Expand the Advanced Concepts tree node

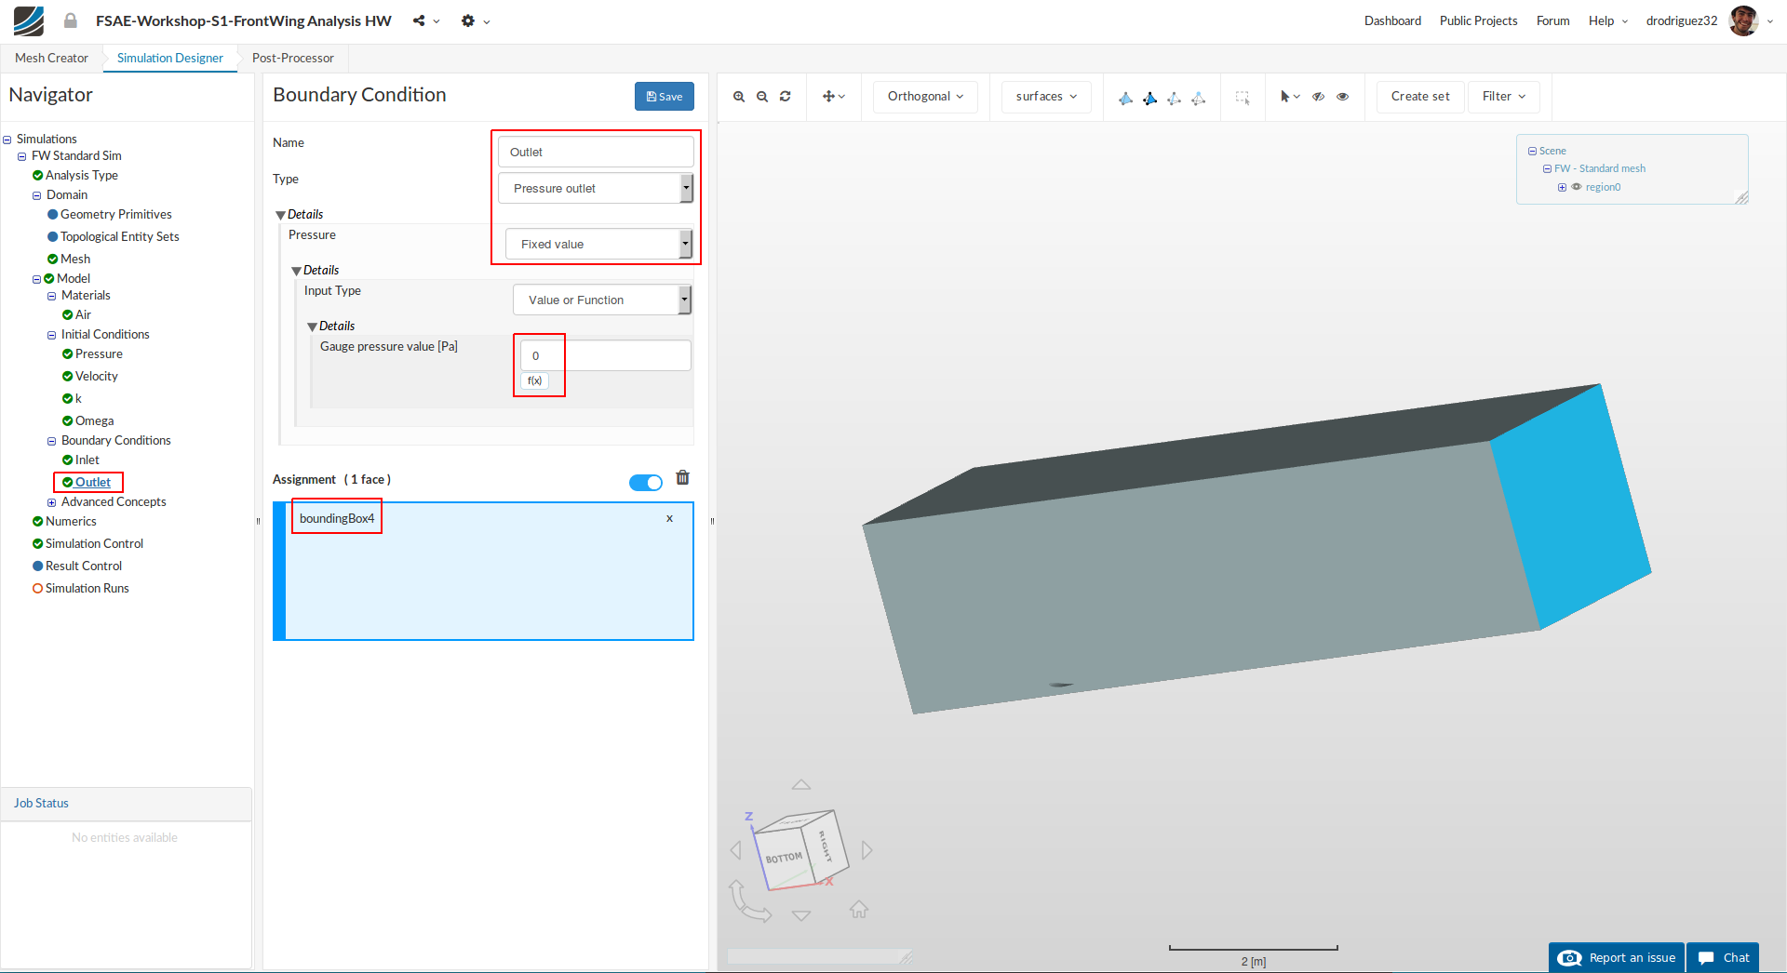click(52, 502)
